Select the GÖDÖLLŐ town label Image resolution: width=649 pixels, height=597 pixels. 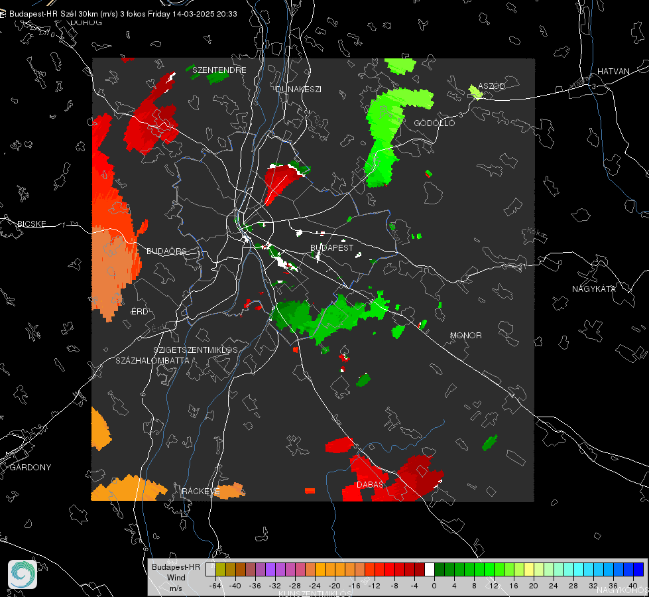(x=434, y=123)
